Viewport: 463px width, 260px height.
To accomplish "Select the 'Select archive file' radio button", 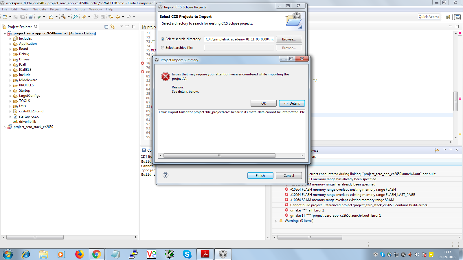I will (163, 48).
